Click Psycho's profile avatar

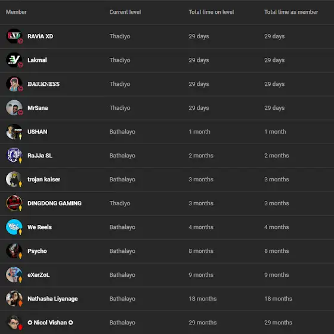pos(14,250)
